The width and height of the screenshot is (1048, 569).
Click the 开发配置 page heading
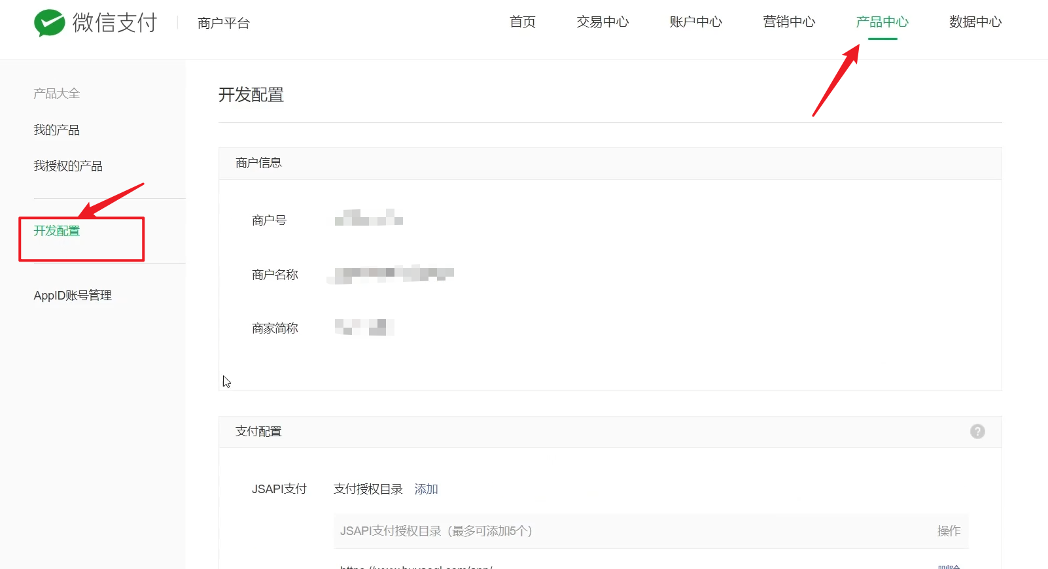(x=251, y=95)
